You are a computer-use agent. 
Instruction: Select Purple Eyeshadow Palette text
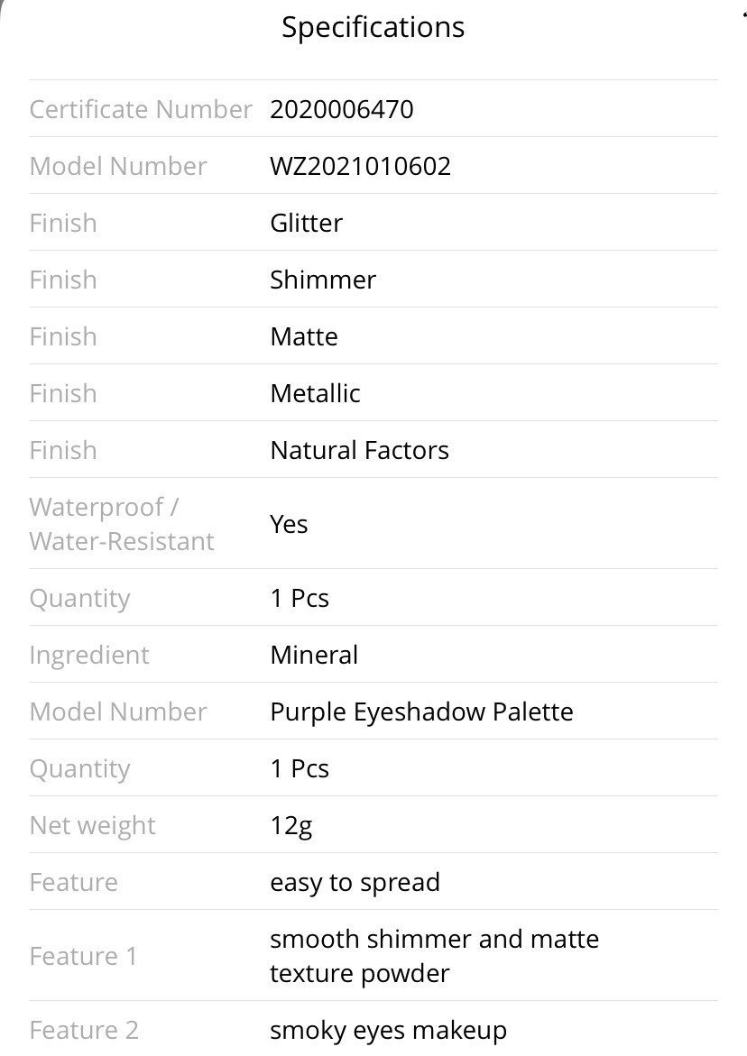tap(421, 712)
